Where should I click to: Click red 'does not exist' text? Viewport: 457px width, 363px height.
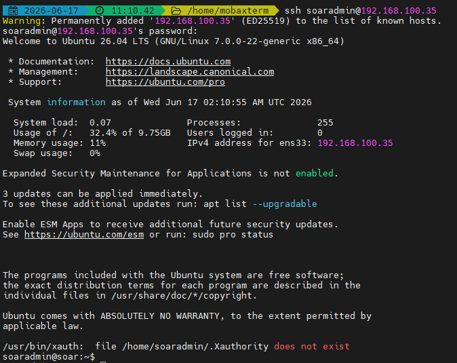[x=312, y=347]
